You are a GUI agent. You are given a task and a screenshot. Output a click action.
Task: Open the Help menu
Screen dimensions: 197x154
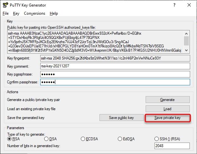[x=54, y=13]
